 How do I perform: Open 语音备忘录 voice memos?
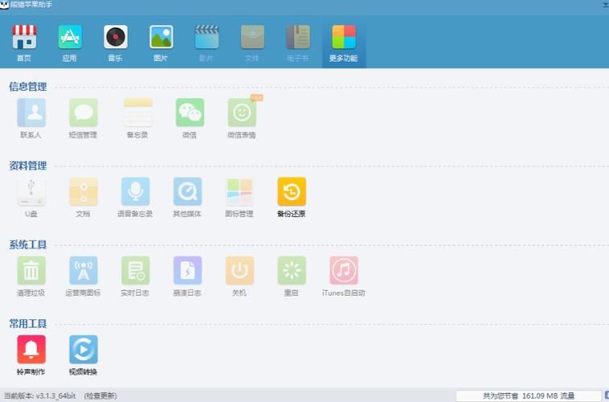pyautogui.click(x=135, y=192)
